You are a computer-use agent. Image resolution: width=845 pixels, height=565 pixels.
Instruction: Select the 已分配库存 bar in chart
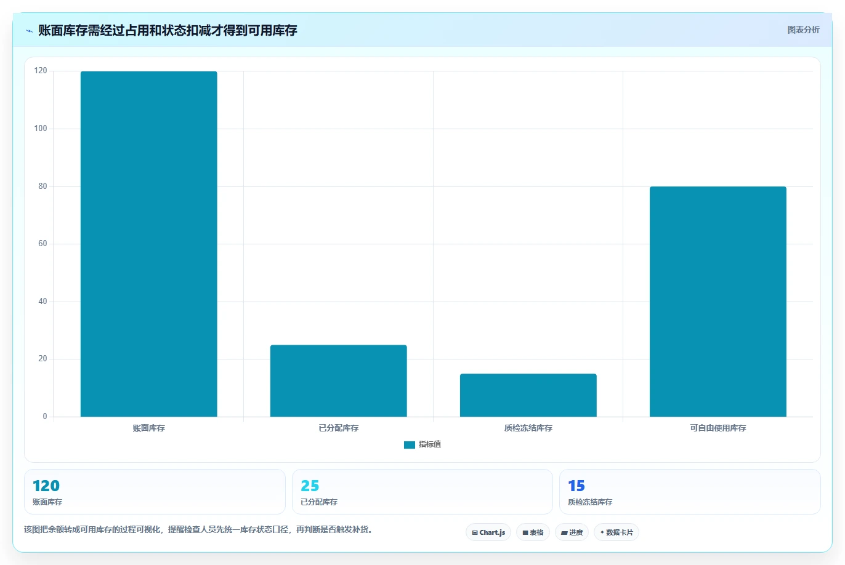pos(339,381)
